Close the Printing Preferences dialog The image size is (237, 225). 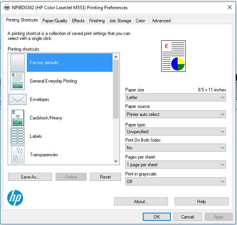pyautogui.click(x=230, y=7)
